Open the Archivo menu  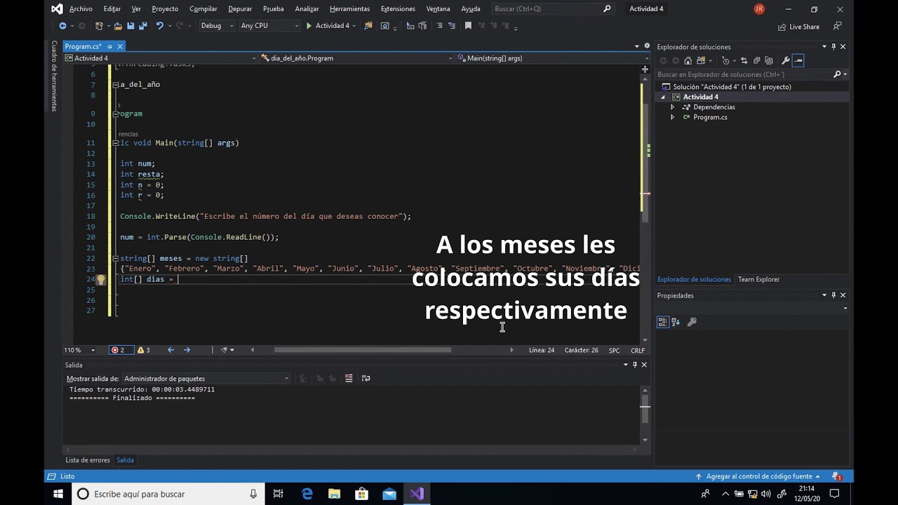point(81,9)
